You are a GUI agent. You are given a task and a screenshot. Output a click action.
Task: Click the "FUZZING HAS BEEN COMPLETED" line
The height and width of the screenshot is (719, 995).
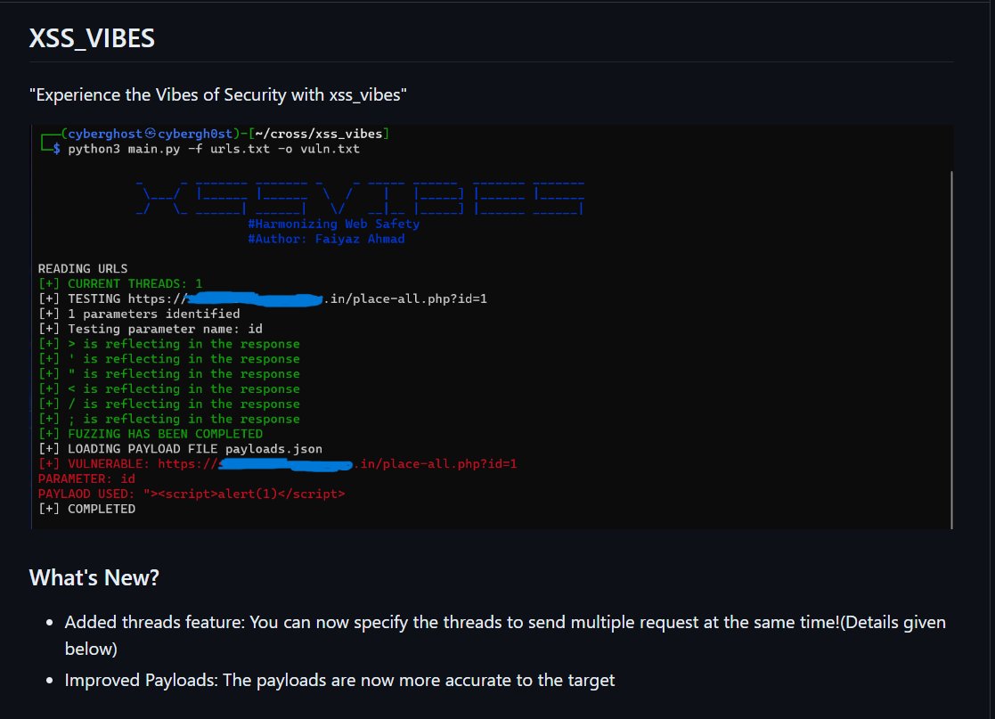tap(151, 434)
